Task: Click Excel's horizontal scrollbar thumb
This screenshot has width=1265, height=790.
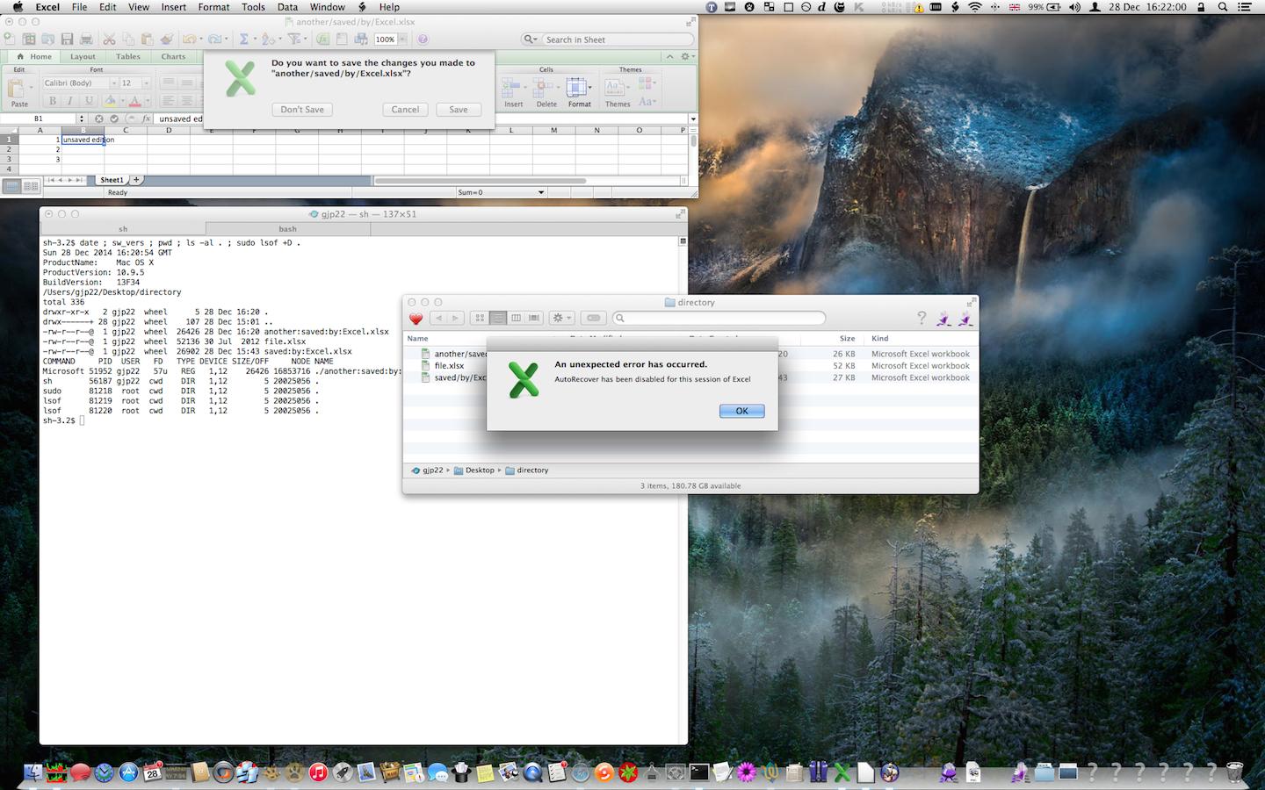Action: point(480,181)
